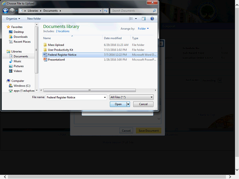Screen dimensions: 239x179
Task: Expand the view options dropdown arrow
Action: tap(136, 19)
